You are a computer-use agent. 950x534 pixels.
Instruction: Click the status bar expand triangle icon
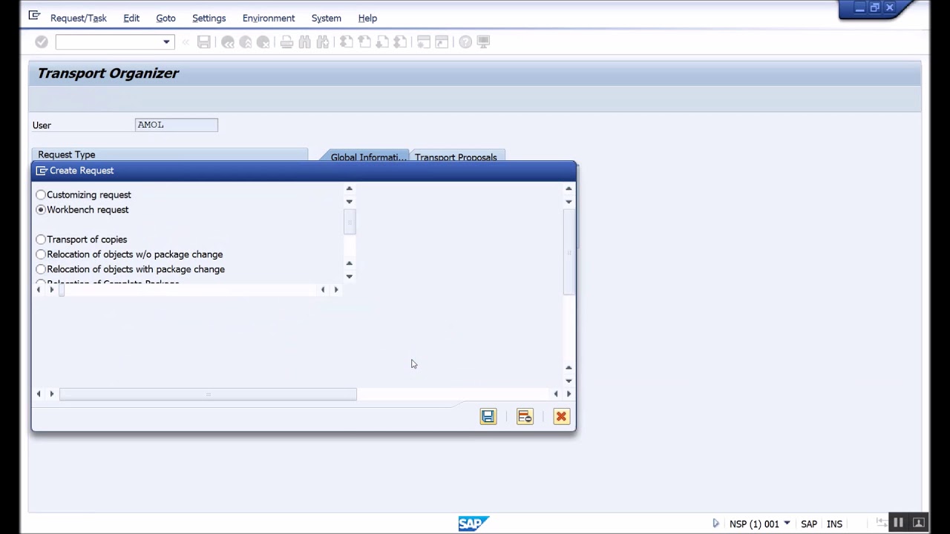coord(715,524)
